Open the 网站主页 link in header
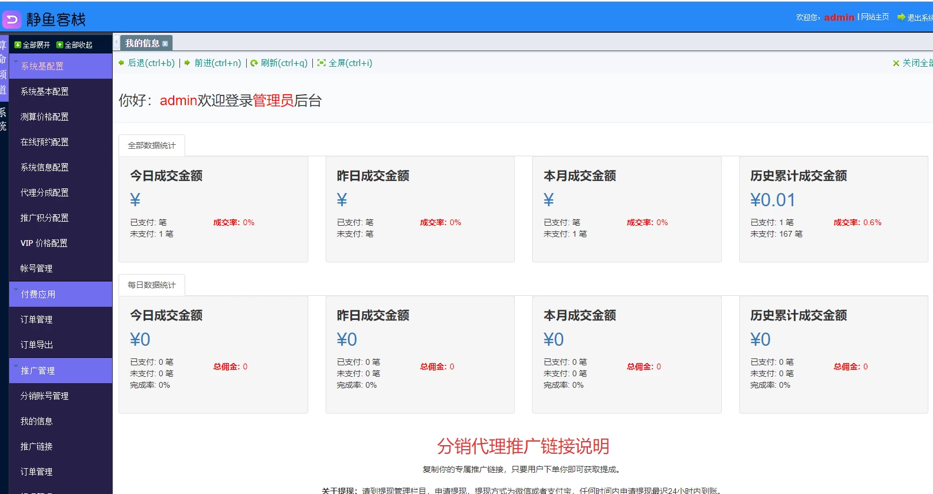 point(875,17)
